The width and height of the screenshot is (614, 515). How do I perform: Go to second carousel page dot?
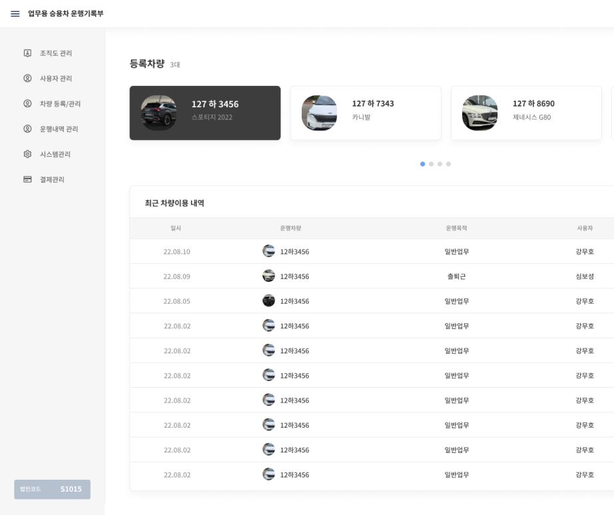click(x=431, y=164)
